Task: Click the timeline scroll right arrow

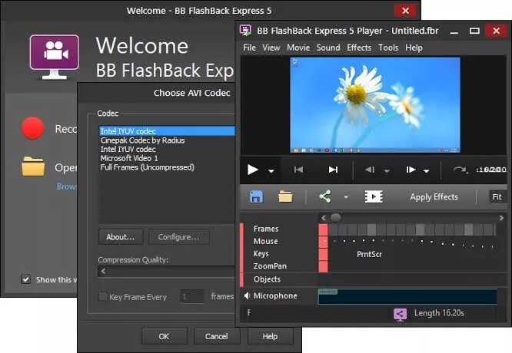Action: 501,218
